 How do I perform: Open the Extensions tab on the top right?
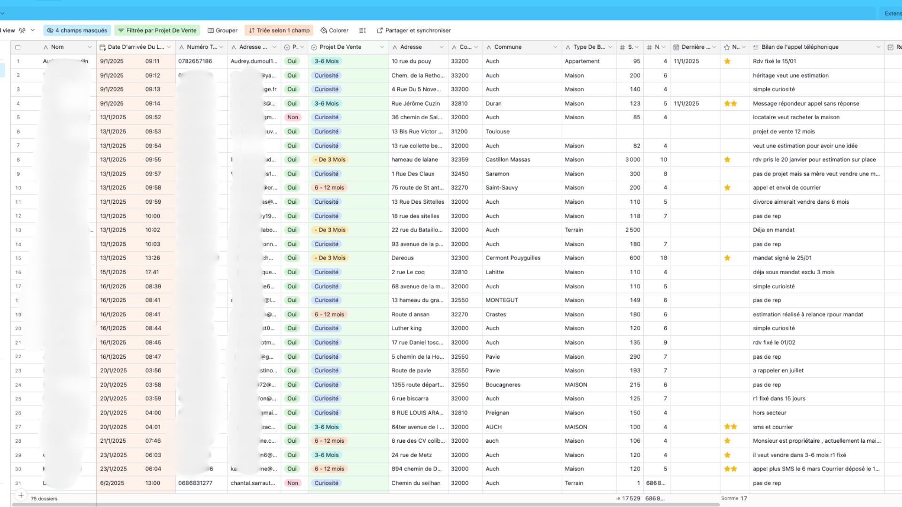point(892,13)
